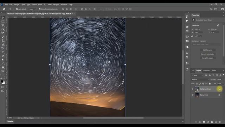
Task: Reset transform icon in Properties panel
Action: tap(218, 25)
